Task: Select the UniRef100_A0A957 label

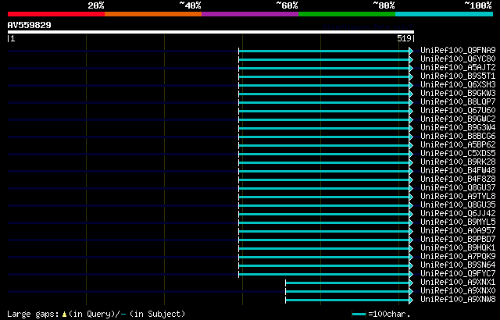Action: tap(458, 231)
